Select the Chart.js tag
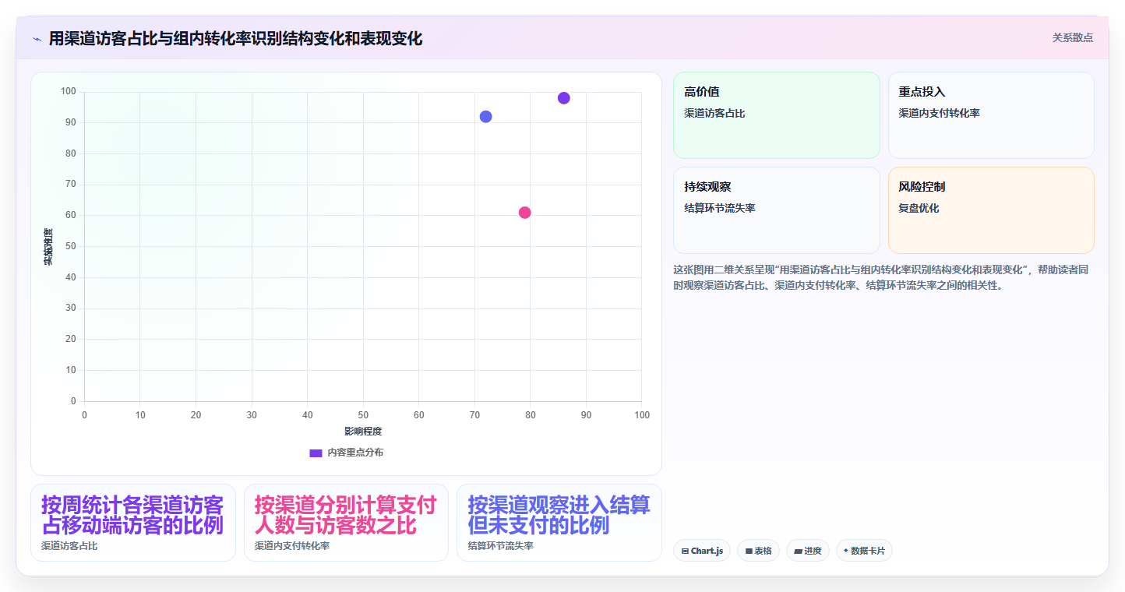The height and width of the screenshot is (592, 1125). (x=701, y=551)
